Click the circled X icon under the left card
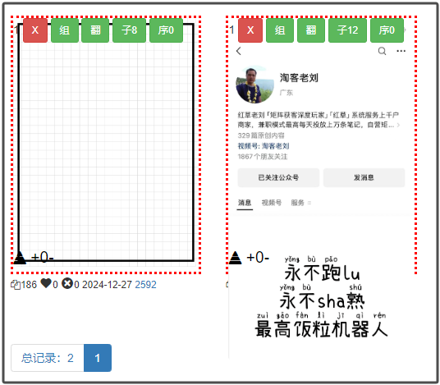Image resolution: width=440 pixels, height=385 pixels. 67,283
